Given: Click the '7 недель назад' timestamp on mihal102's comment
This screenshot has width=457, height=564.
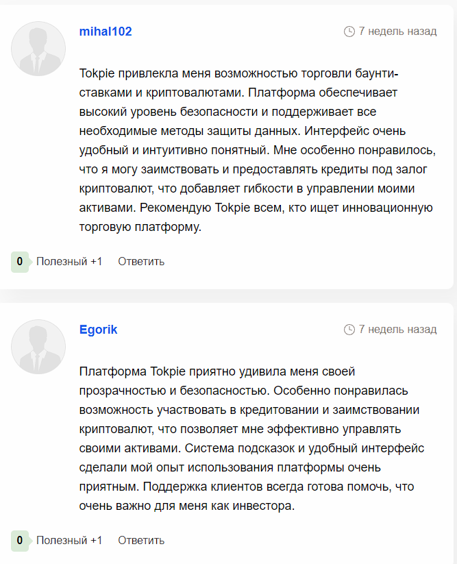Looking at the screenshot, I should click(397, 32).
